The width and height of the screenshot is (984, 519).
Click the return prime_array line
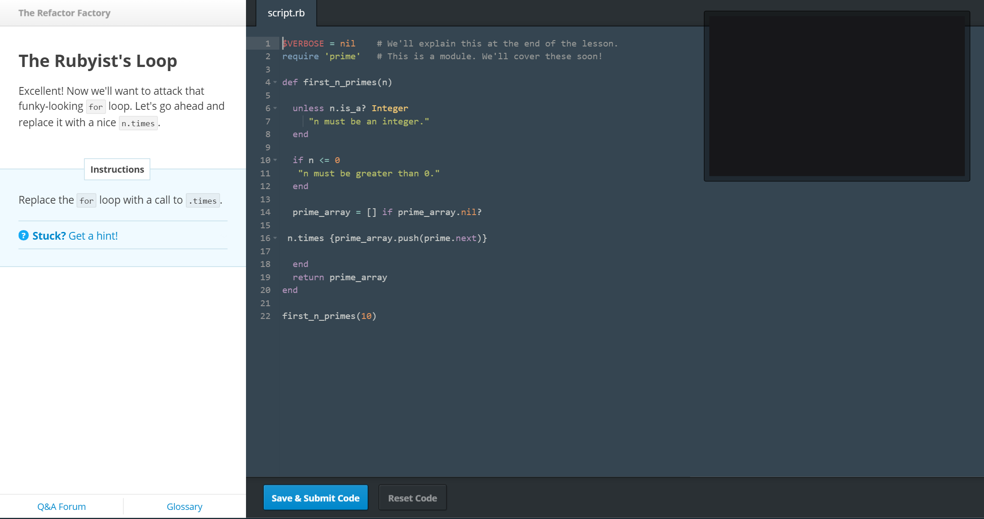click(339, 277)
